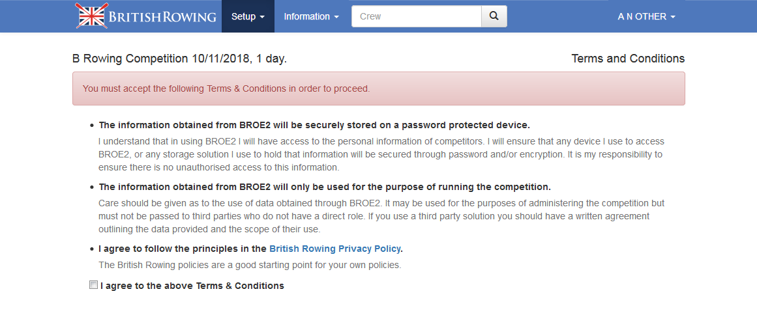The image size is (757, 313).
Task: Click the 'I agree to the above' label
Action: click(192, 286)
